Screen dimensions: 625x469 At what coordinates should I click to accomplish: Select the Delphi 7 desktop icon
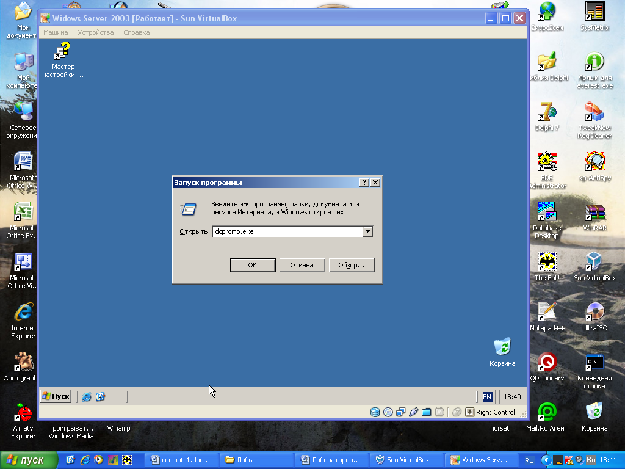pyautogui.click(x=547, y=117)
